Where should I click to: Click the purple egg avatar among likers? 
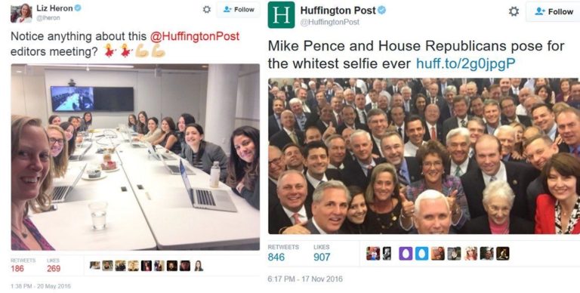(406, 254)
